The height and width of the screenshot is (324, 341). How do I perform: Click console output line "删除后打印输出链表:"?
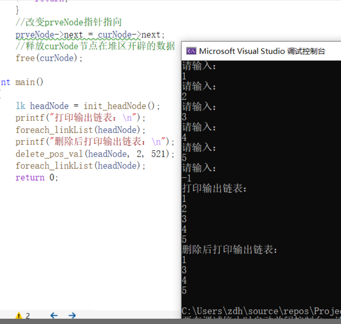click(230, 249)
